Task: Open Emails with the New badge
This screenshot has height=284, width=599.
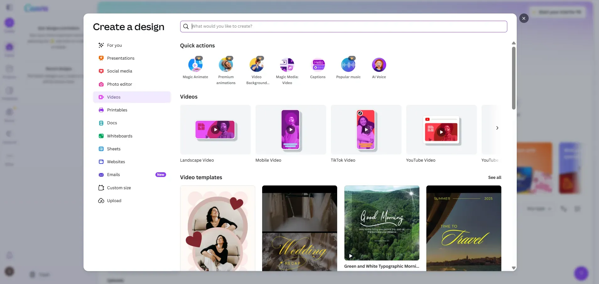Action: 113,174
